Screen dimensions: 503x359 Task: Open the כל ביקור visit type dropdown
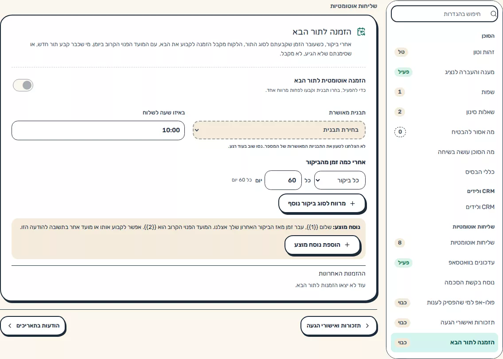coord(340,180)
